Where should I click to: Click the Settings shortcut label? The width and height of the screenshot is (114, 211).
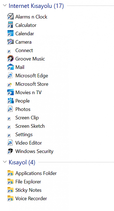[24, 134]
